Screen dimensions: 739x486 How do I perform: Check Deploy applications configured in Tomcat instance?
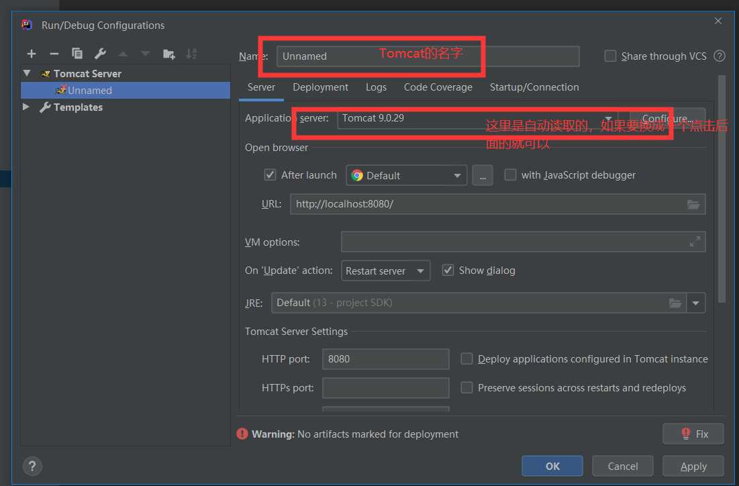pos(466,358)
